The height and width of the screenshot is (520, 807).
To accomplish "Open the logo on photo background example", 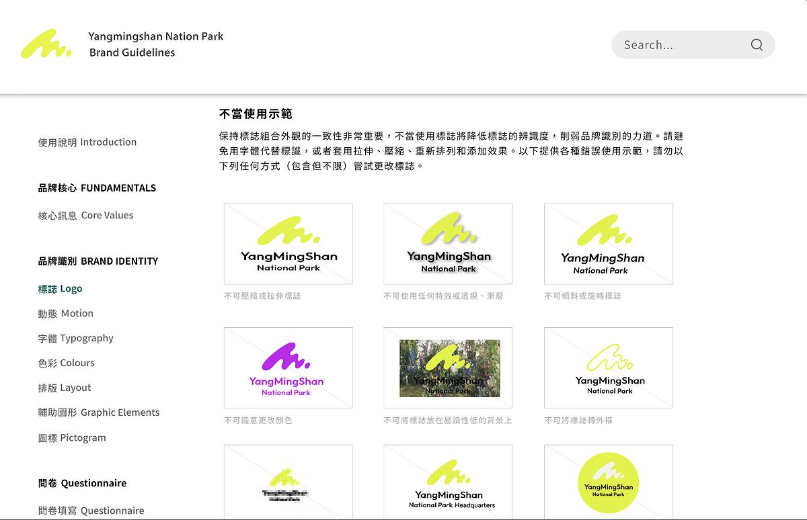I will point(448,367).
